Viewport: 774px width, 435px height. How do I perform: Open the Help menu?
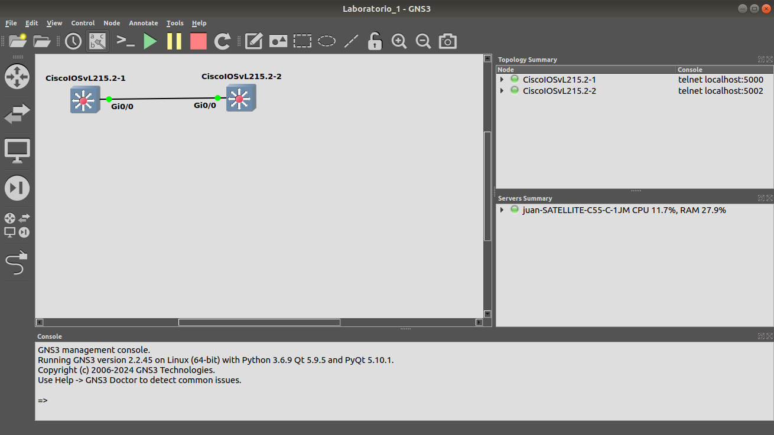(x=199, y=23)
